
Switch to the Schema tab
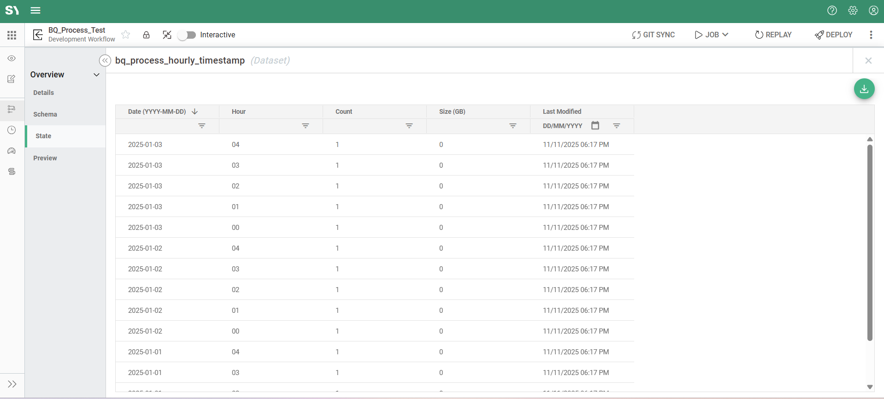(x=45, y=114)
